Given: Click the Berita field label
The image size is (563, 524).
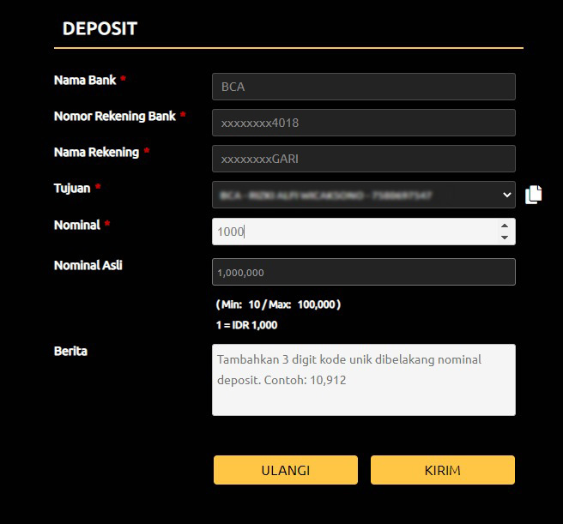Looking at the screenshot, I should (70, 351).
